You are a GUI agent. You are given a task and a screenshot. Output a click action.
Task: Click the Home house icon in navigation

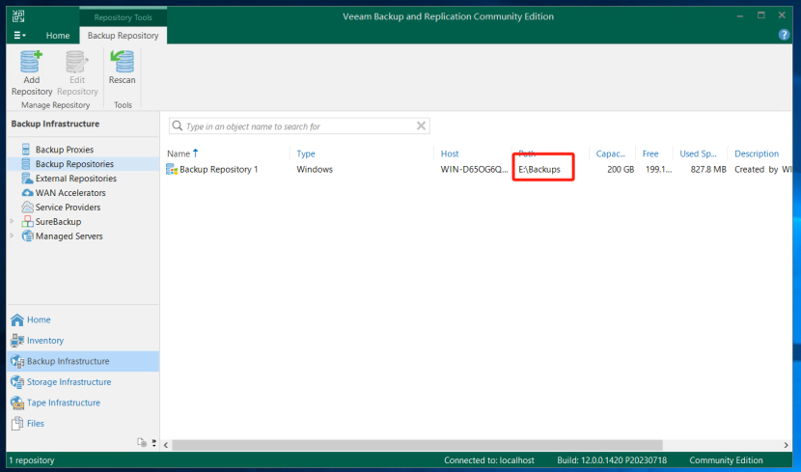point(17,319)
